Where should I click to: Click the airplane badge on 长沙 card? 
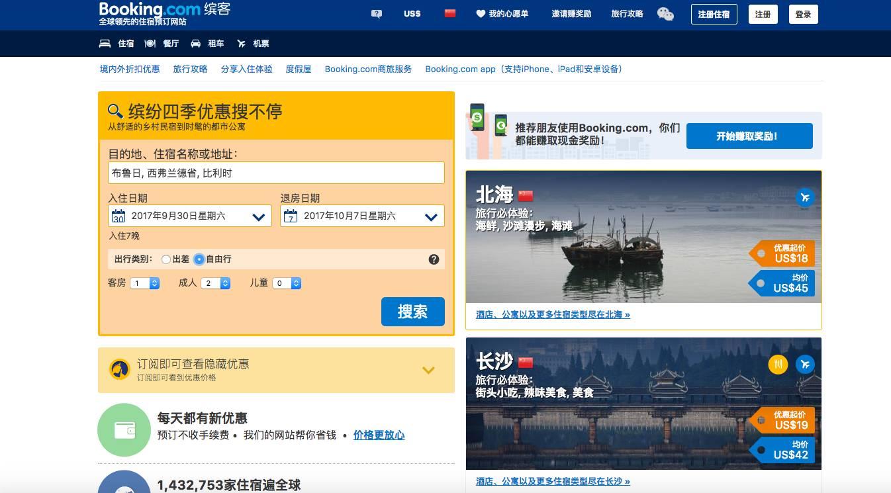tap(805, 364)
